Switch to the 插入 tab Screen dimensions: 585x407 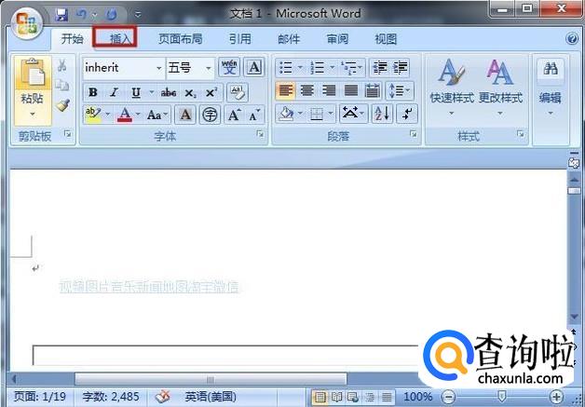[121, 39]
